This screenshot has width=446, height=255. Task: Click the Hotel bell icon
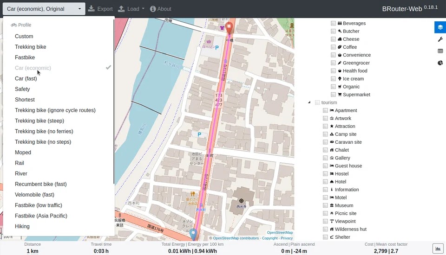click(x=332, y=181)
